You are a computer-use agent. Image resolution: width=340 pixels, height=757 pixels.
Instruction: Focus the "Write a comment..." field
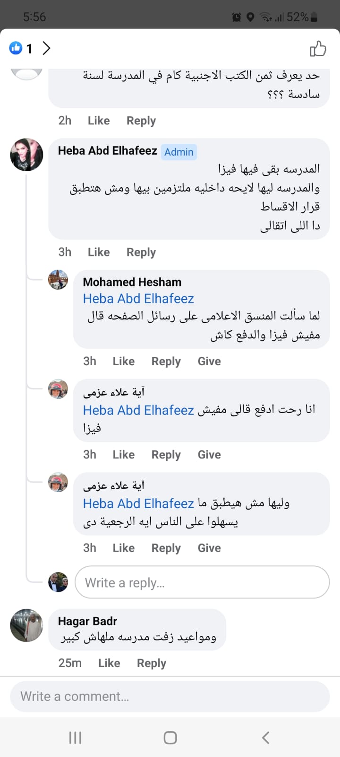click(170, 696)
